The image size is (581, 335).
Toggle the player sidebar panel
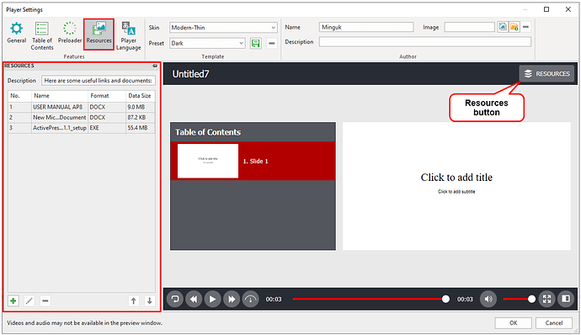[566, 299]
